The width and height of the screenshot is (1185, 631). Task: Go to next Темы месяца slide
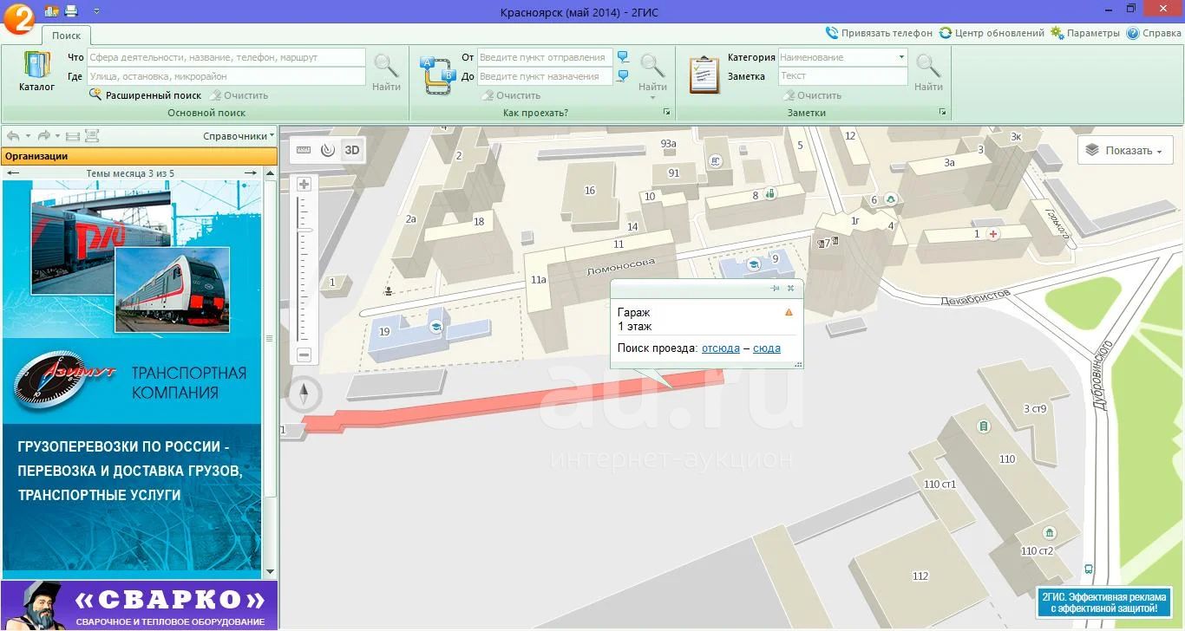point(250,173)
